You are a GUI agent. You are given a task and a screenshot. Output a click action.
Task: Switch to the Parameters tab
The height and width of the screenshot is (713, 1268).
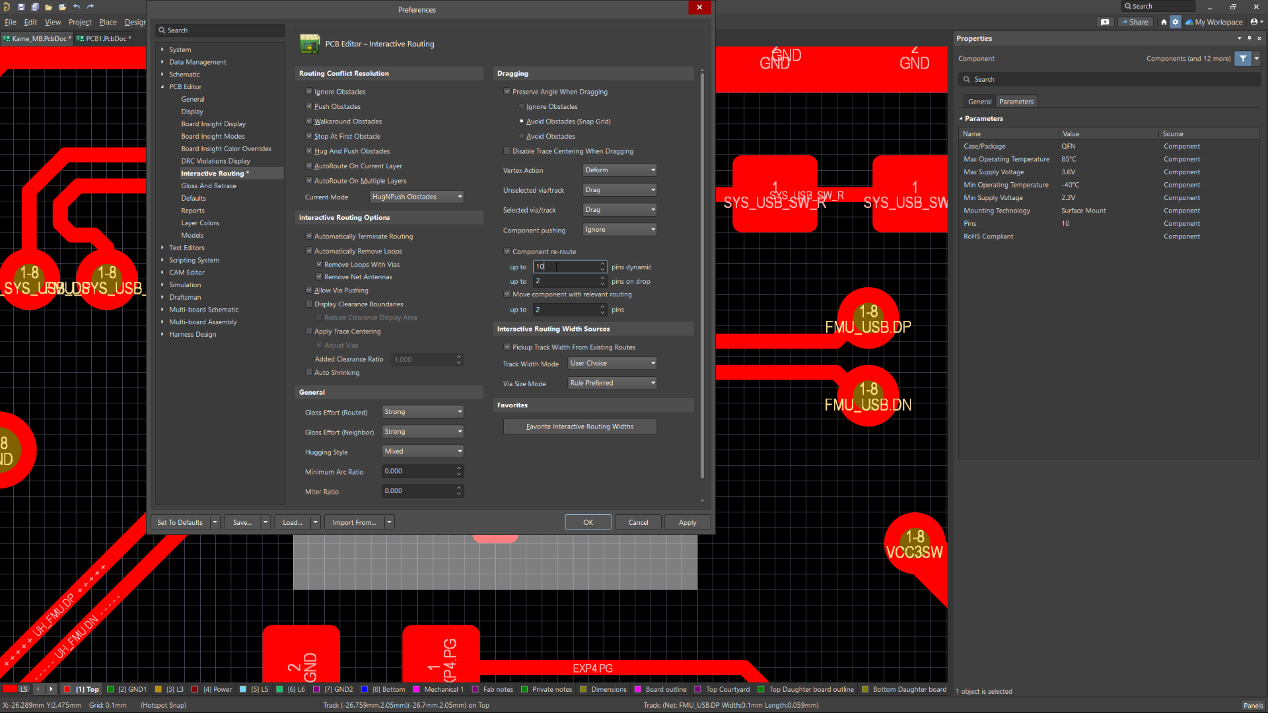point(1016,101)
